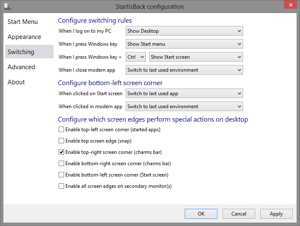Open the 'When I log on' dropdown
Image resolution: width=300 pixels, height=226 pixels.
184,31
